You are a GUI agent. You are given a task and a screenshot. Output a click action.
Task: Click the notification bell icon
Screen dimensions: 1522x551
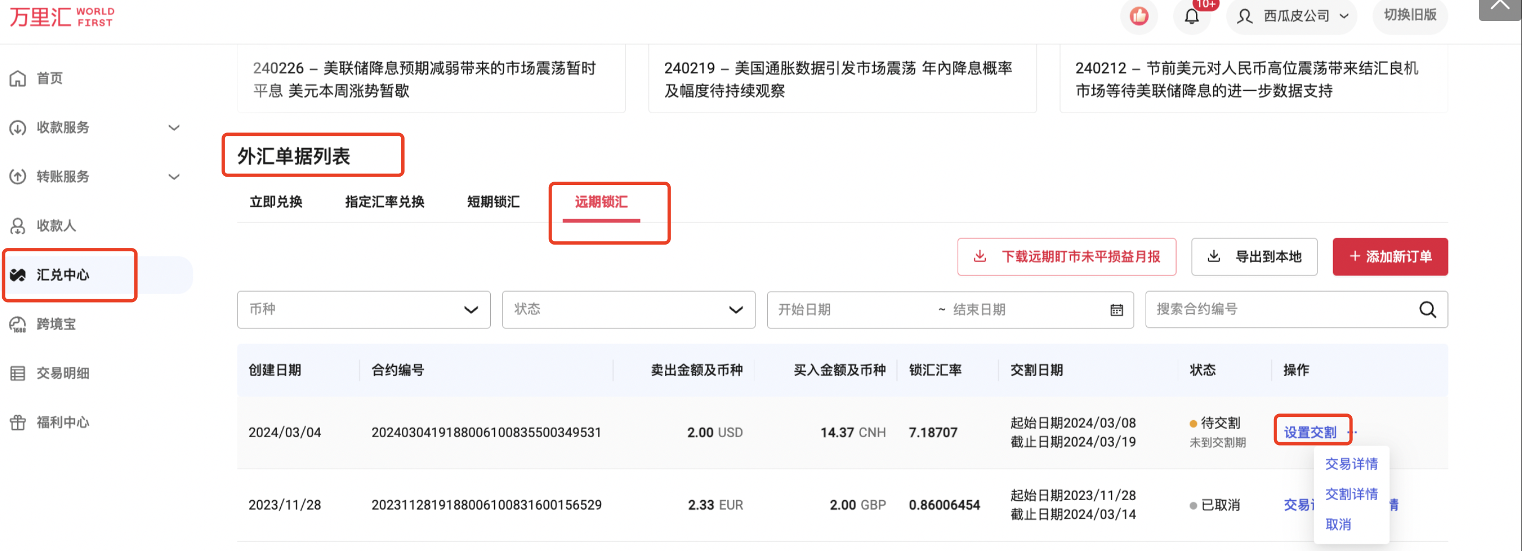(x=1192, y=16)
